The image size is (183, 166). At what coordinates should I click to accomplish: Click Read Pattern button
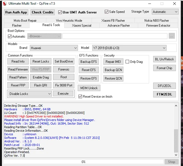coord(18,77)
